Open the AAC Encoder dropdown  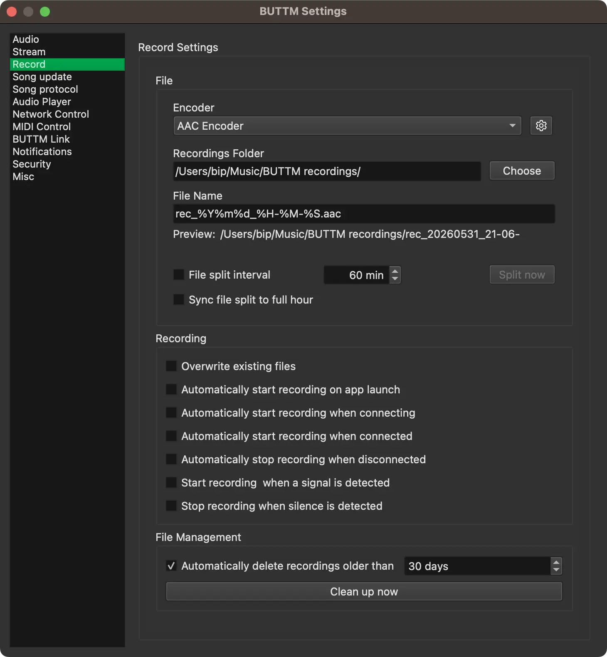[347, 126]
